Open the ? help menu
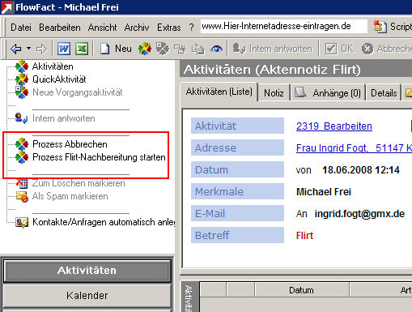Screen dimensions: 412x312 [191, 28]
